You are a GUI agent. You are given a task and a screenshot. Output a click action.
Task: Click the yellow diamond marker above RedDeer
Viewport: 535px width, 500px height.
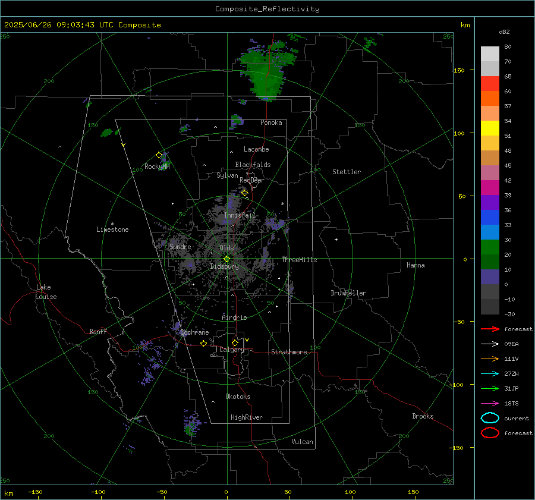tap(244, 193)
